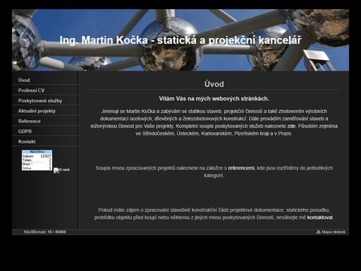Click the Atomium header banner image
This screenshot has width=361, height=271.
(180, 40)
